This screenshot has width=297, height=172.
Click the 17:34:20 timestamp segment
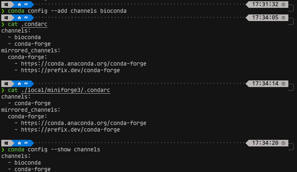[265, 143]
